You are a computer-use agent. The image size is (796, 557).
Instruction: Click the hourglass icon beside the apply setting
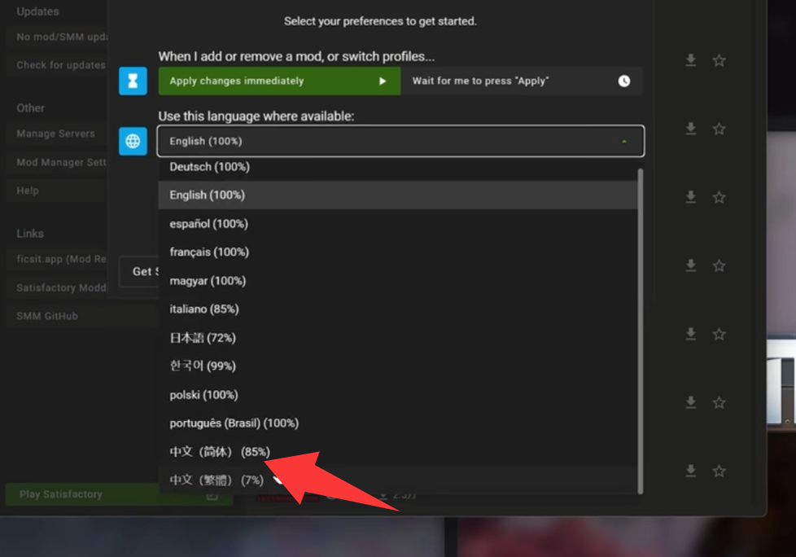pos(133,81)
